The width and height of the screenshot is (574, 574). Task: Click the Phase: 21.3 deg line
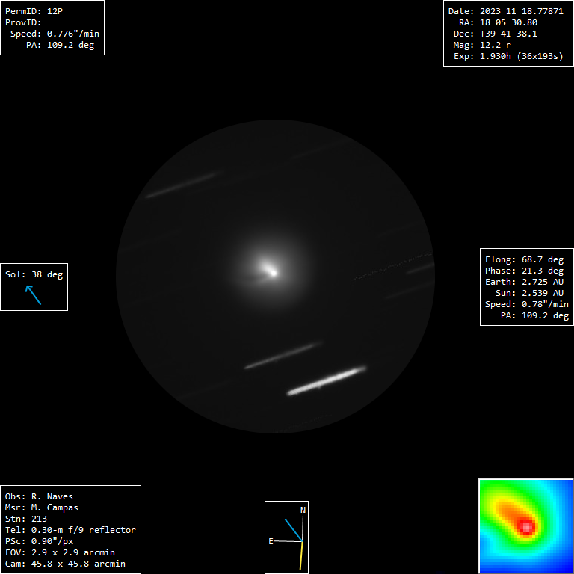pos(524,271)
